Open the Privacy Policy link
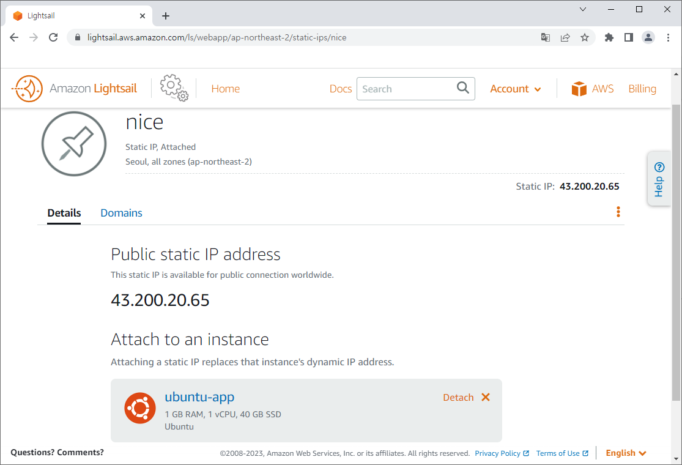The image size is (682, 465). click(502, 453)
